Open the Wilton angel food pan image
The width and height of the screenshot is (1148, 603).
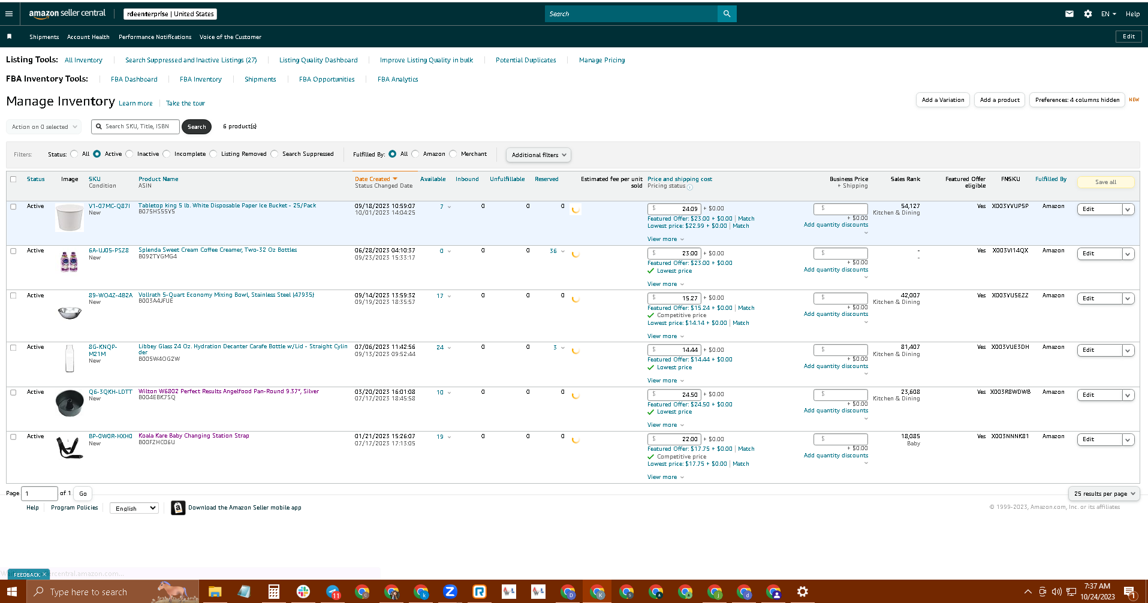tap(70, 403)
